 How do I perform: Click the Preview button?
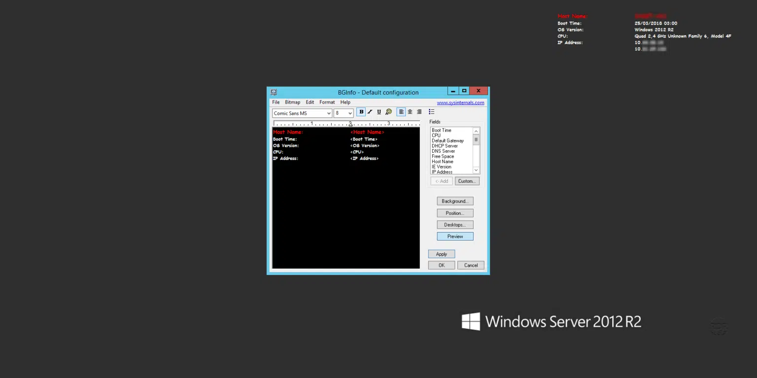[455, 237]
